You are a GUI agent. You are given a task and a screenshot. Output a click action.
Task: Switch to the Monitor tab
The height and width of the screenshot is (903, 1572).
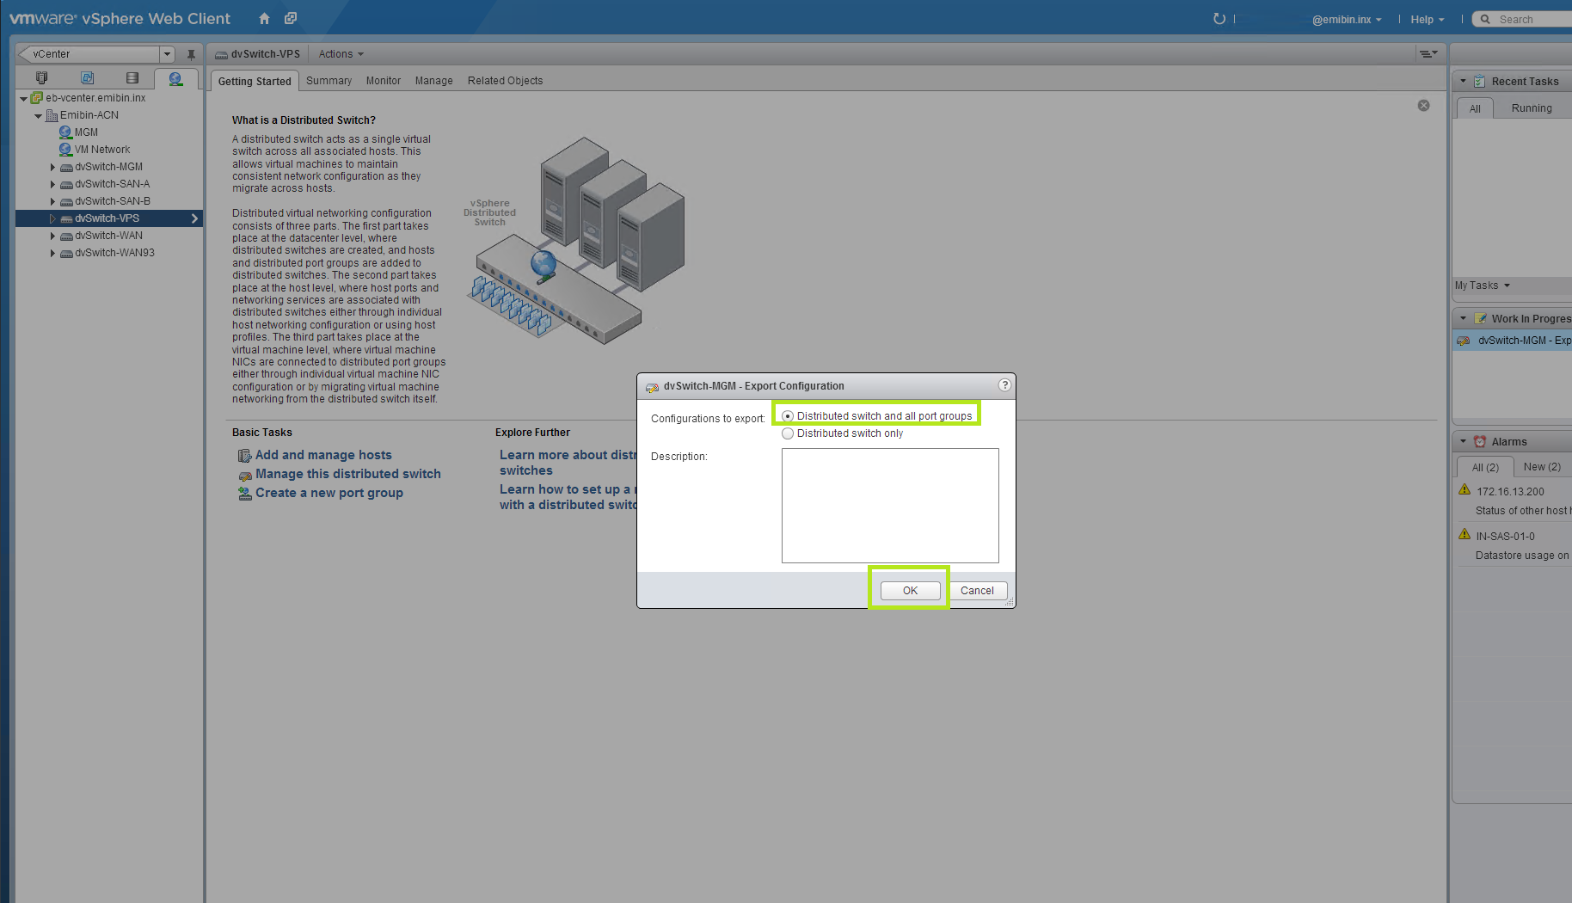(384, 81)
